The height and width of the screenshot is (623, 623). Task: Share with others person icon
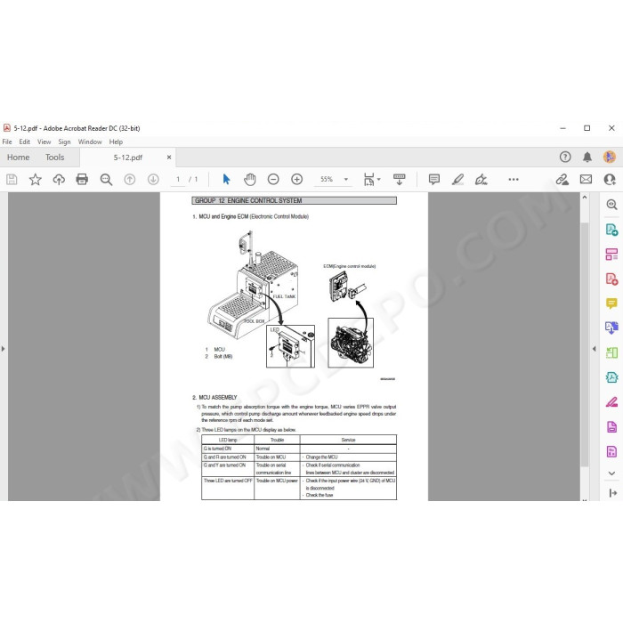point(610,180)
